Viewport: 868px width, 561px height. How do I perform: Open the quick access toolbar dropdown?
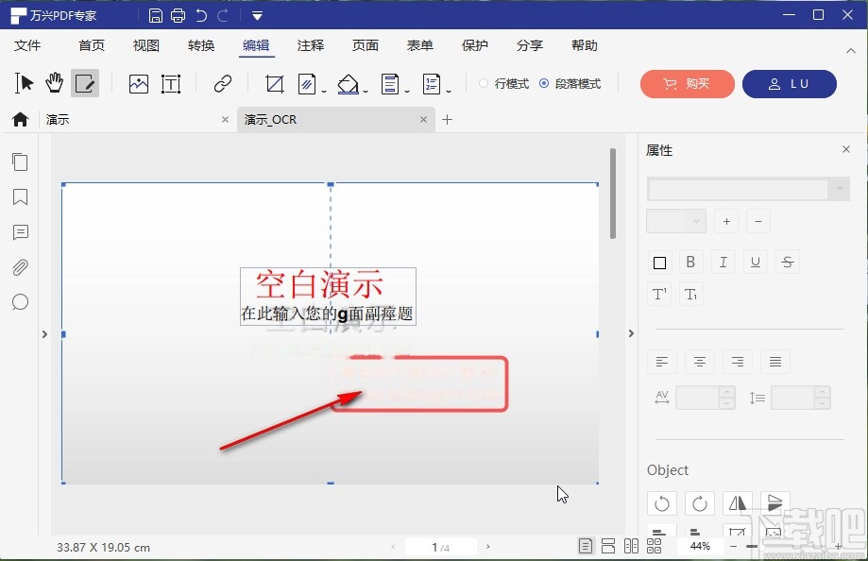tap(257, 15)
